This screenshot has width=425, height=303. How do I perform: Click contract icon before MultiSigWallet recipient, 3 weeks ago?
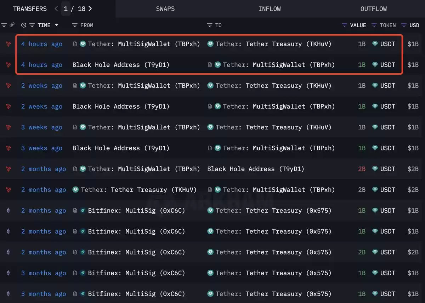[x=210, y=148]
